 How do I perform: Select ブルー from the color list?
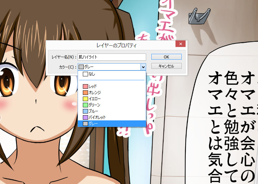(112, 111)
